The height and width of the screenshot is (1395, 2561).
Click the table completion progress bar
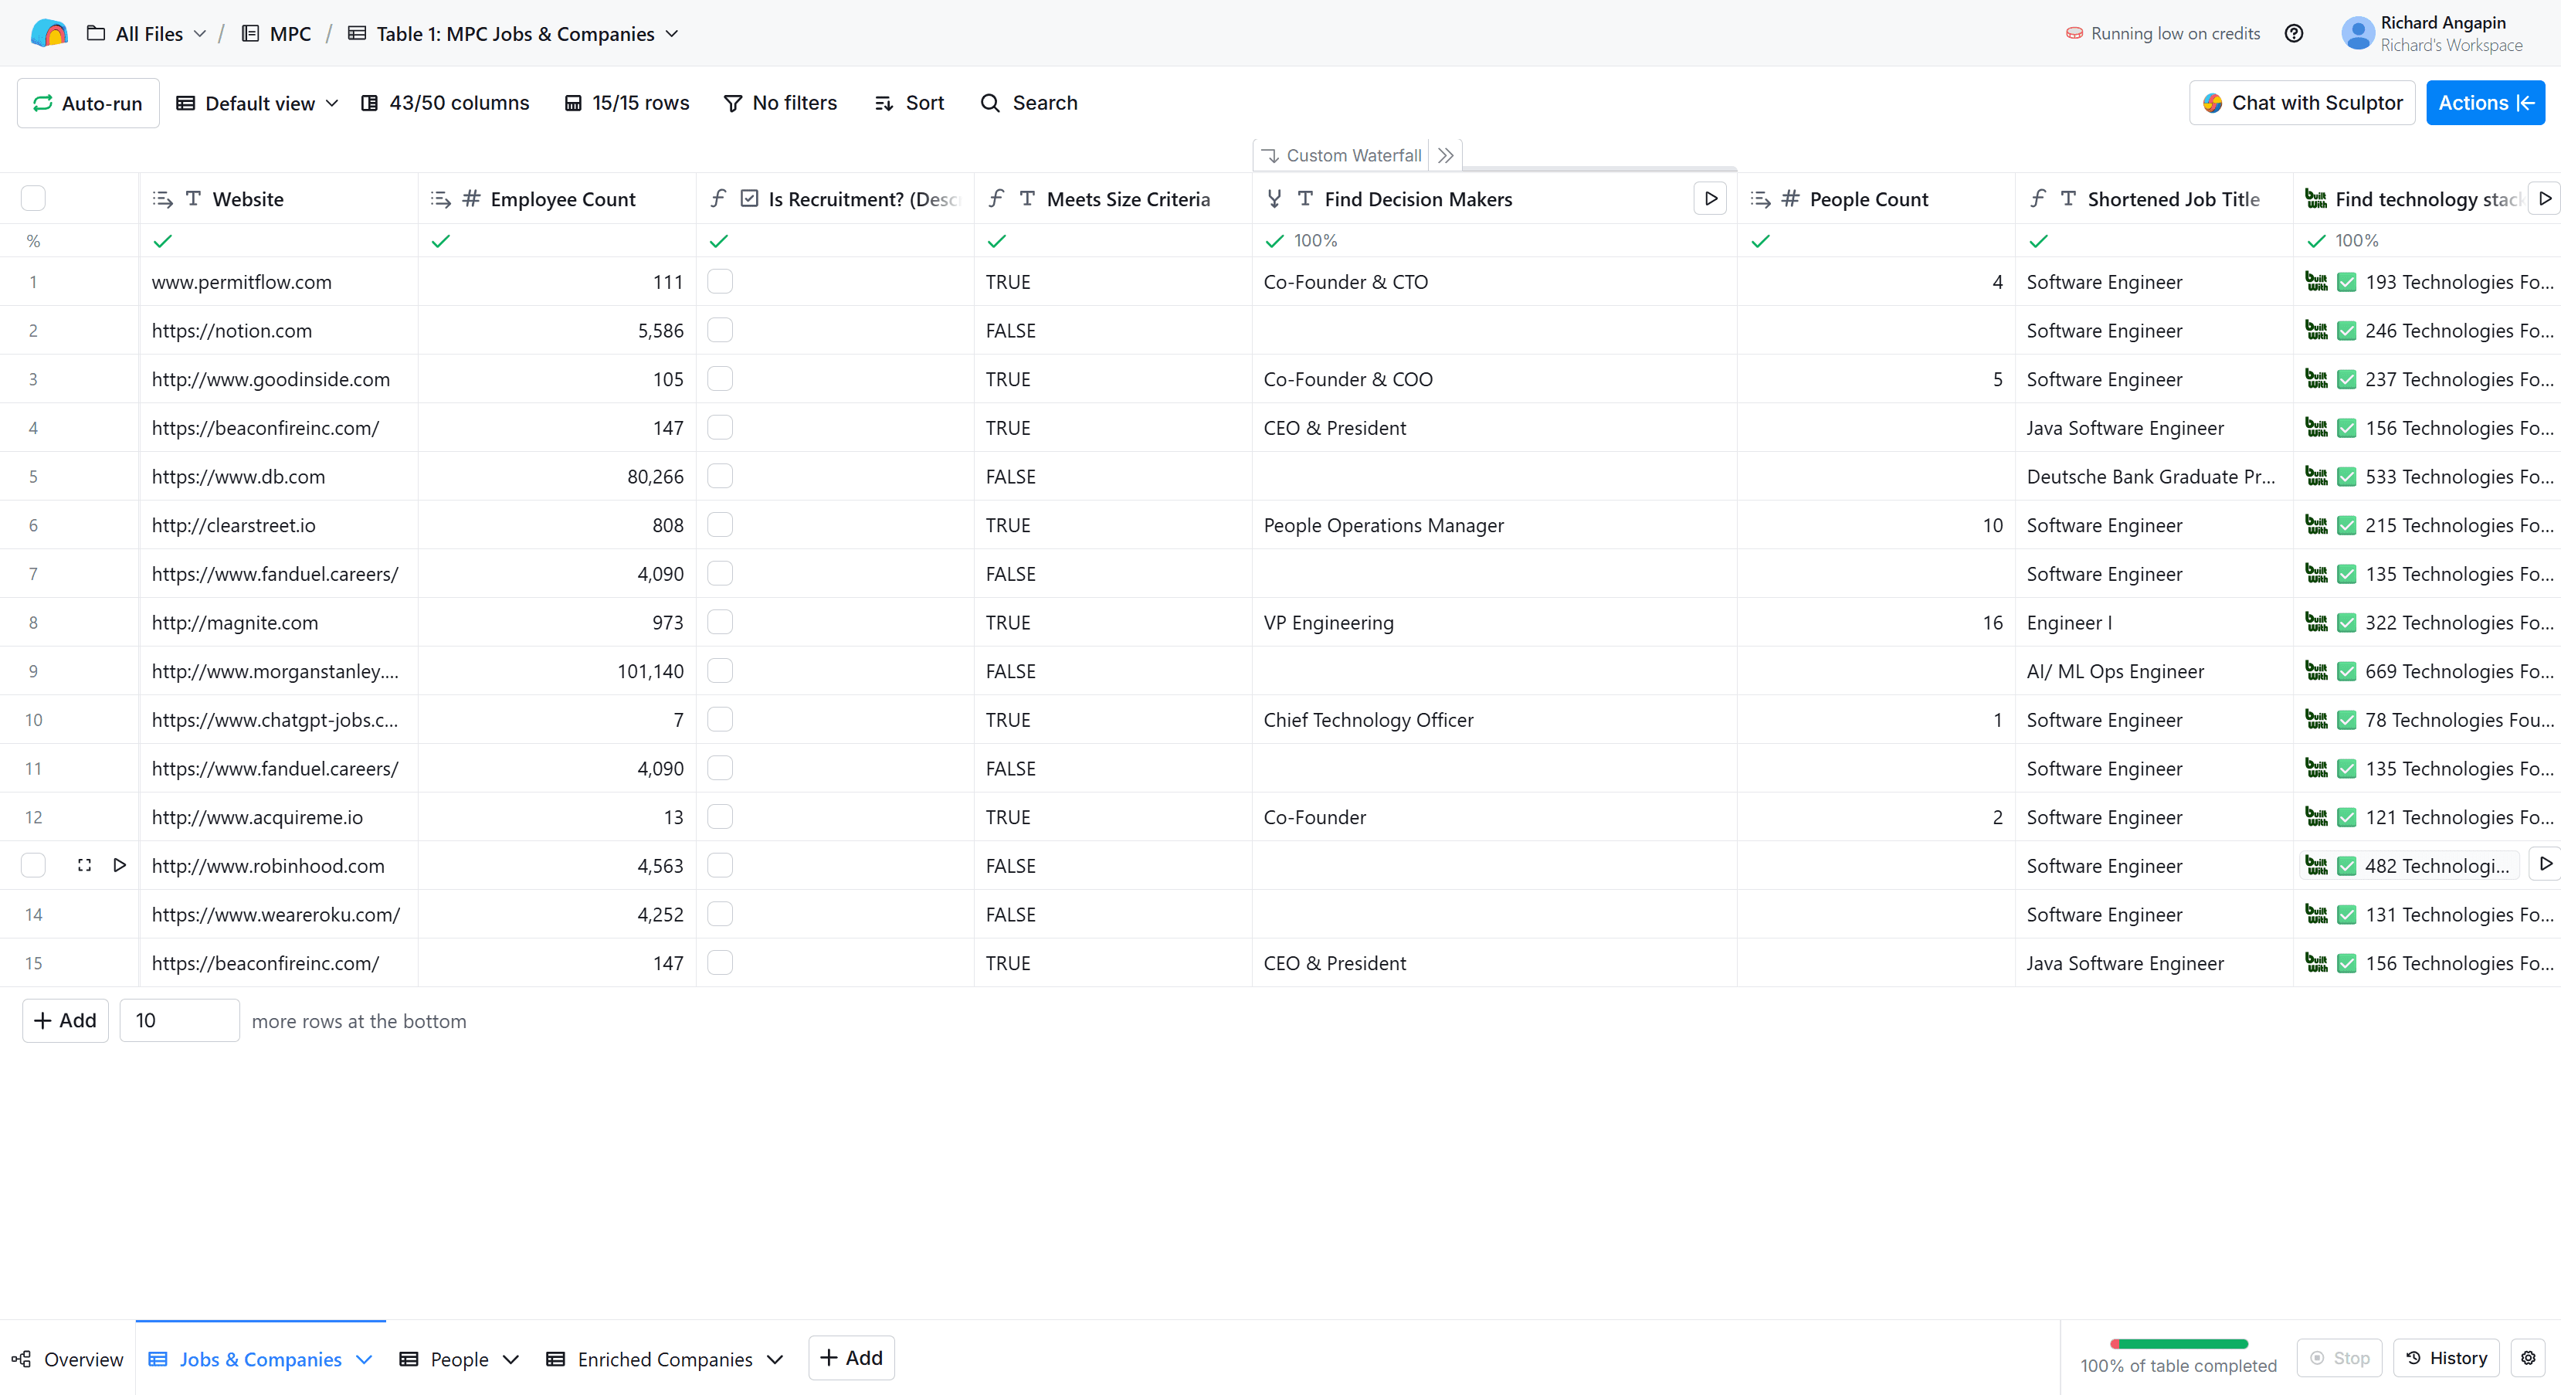(2178, 1344)
